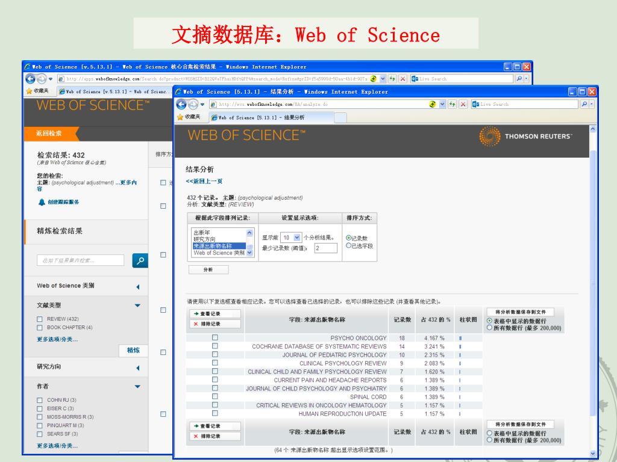This screenshot has width=617, height=462.
Task: Tick the COCHRANE DATABASE OF SYSTEMATIC REVIEWS checkbox
Action: (x=215, y=346)
